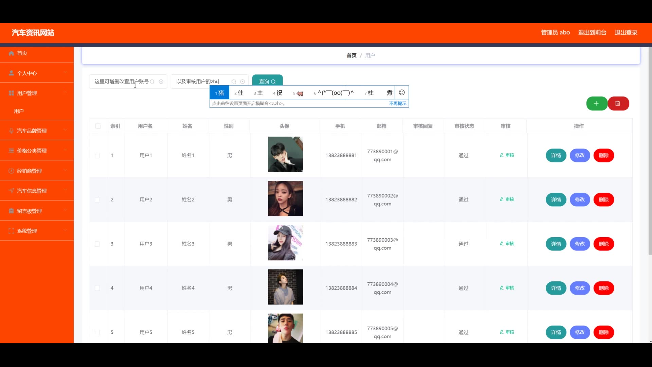Check the checkbox for row 用户3
This screenshot has width=652, height=367.
coord(97,244)
